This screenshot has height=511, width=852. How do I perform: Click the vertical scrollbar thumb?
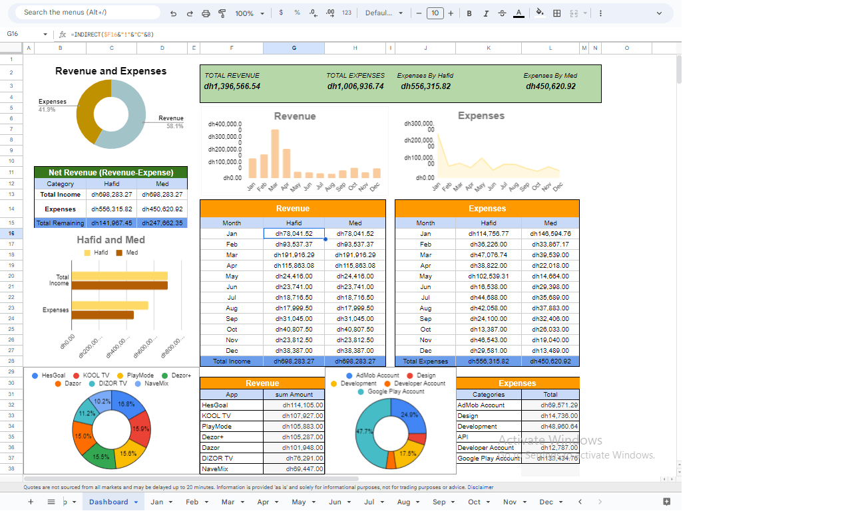[679, 70]
